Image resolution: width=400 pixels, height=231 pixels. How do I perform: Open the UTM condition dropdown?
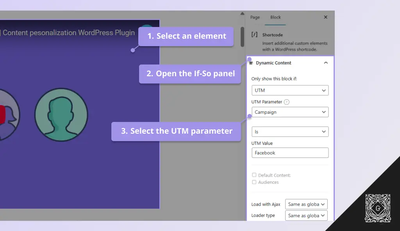(290, 90)
